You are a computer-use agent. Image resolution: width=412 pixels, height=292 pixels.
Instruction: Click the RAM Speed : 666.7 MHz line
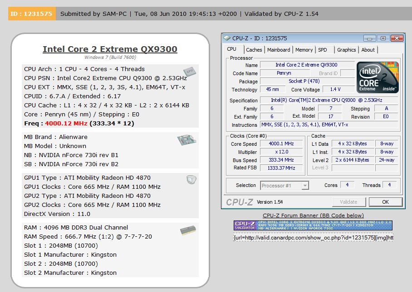88,236
